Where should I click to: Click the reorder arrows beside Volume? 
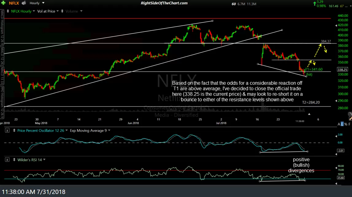62,11
